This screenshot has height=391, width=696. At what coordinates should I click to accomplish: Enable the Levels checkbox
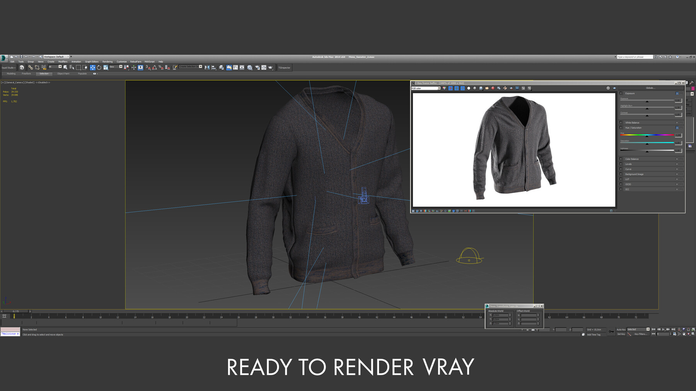pyautogui.click(x=621, y=164)
